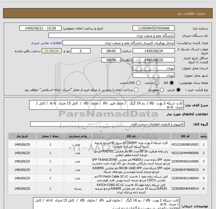The height and width of the screenshot is (209, 216).
Task: Click the PERETEC 16 GB RAM item name
Action: (131, 153)
